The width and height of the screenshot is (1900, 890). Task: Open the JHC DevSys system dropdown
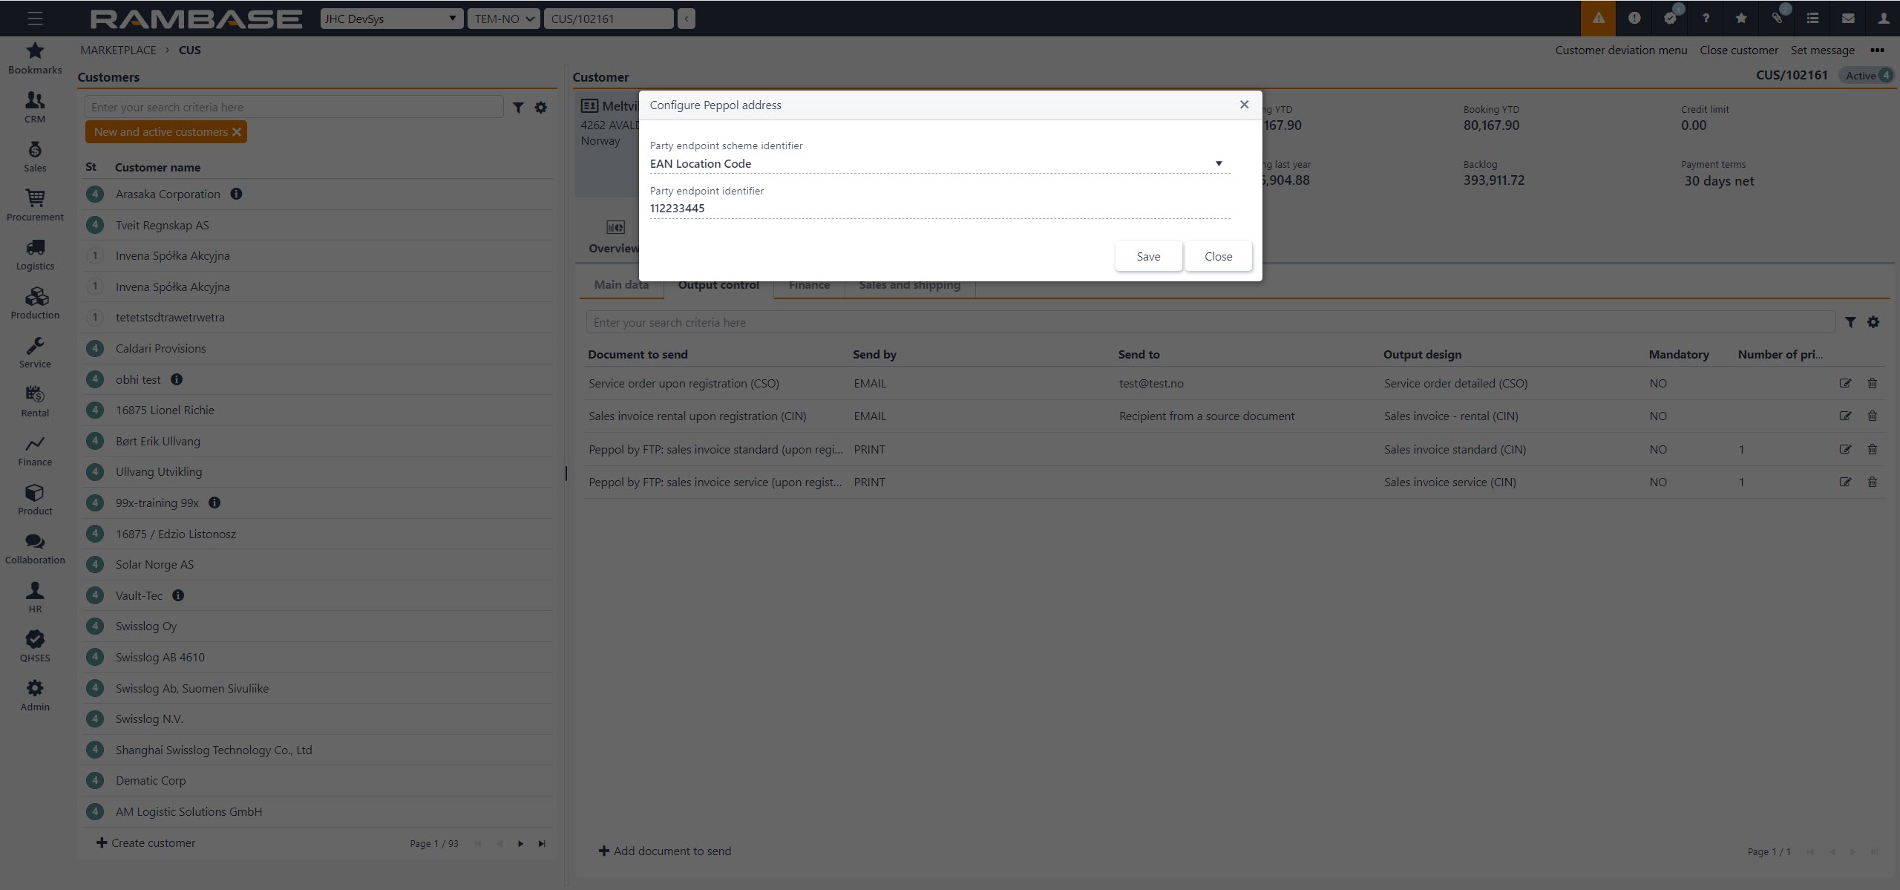pyautogui.click(x=391, y=19)
